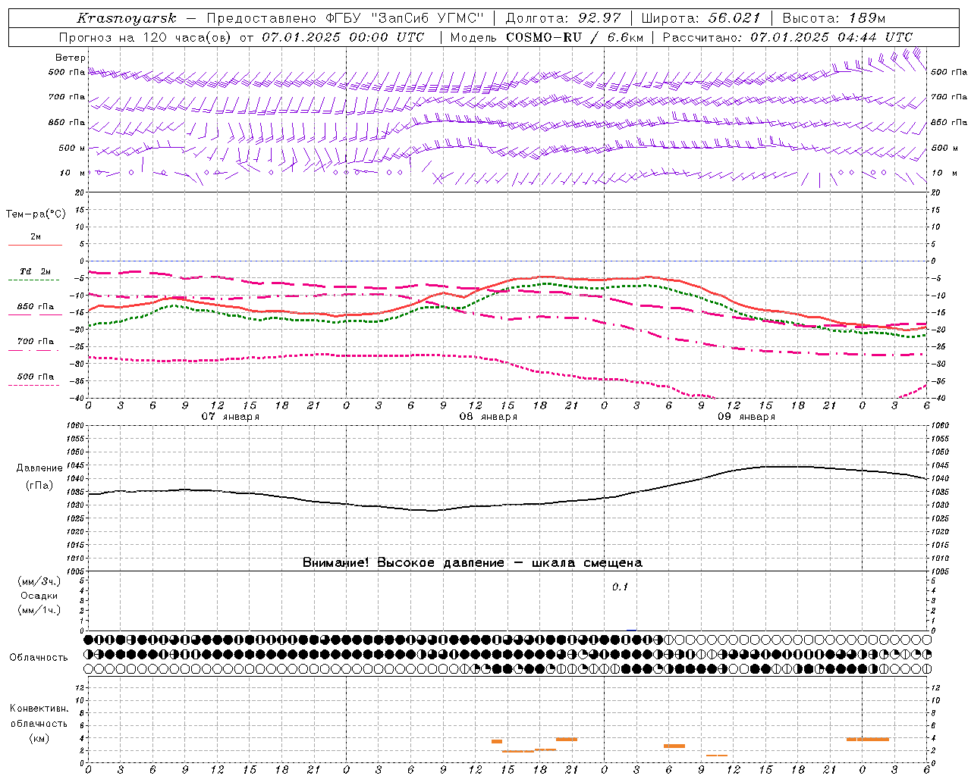Click the 10 м wind level label on left
The width and height of the screenshot is (971, 776).
72,173
